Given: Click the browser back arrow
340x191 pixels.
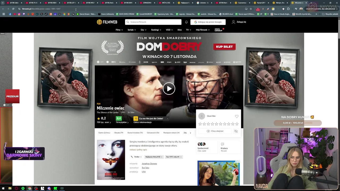Looking at the screenshot, I should [x=3, y=9].
